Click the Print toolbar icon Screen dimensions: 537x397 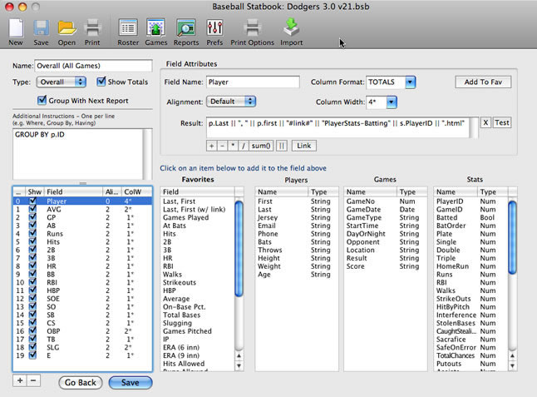tap(92, 28)
